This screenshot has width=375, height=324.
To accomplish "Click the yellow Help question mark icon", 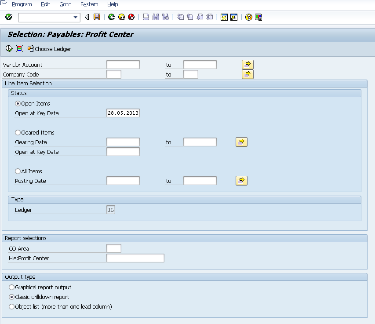I will (x=249, y=17).
